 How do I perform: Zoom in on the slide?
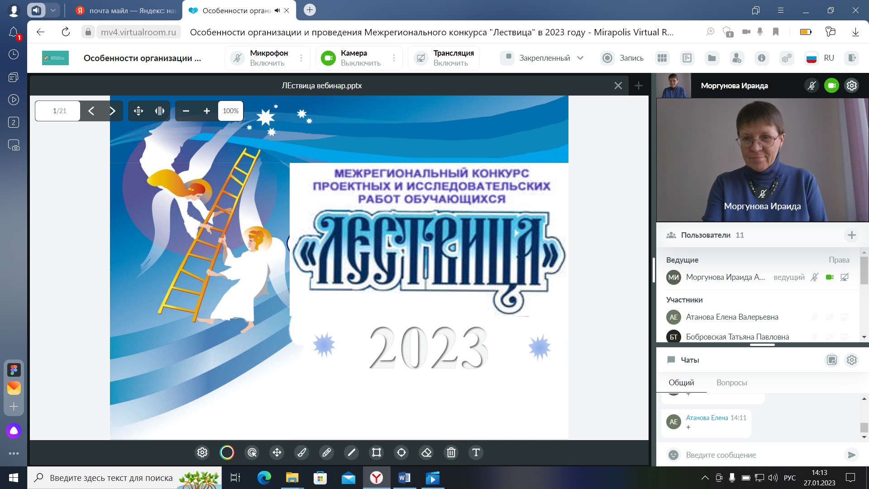coord(207,111)
